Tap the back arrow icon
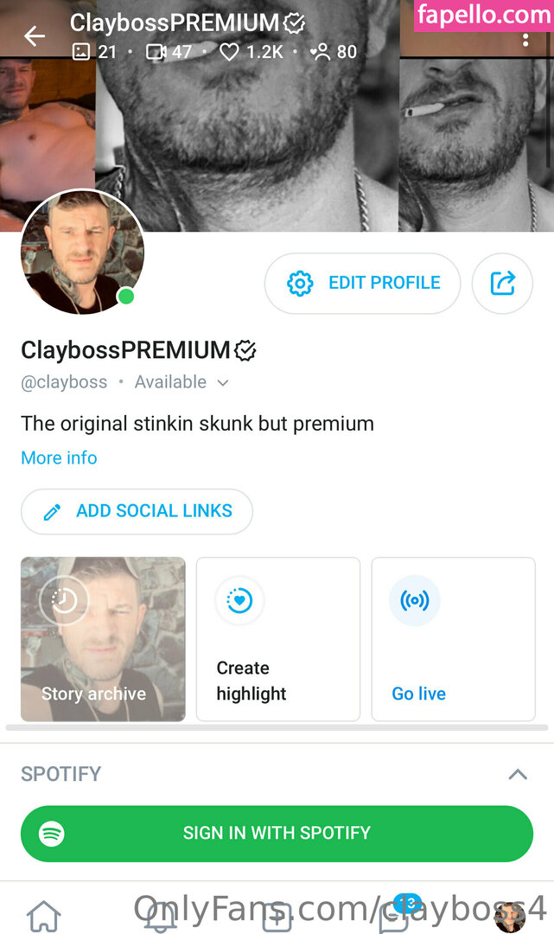Viewport: 554px width, 934px height. (x=35, y=36)
